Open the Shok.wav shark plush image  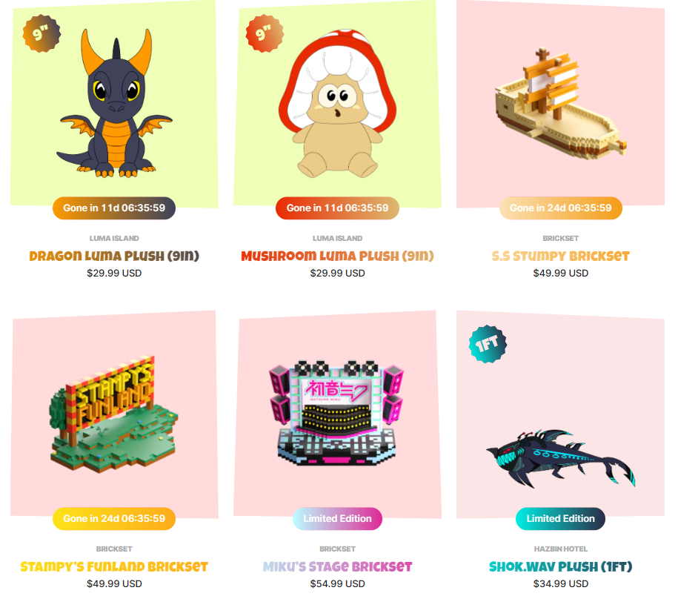[x=561, y=414]
